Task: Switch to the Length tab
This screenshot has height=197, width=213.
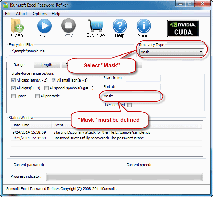Action: 47,65
